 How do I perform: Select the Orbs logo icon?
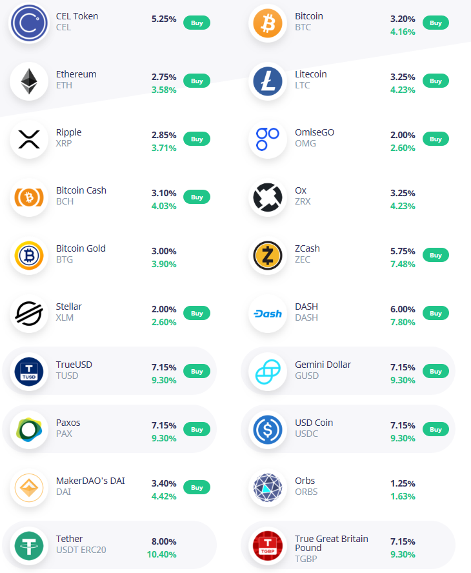click(268, 488)
